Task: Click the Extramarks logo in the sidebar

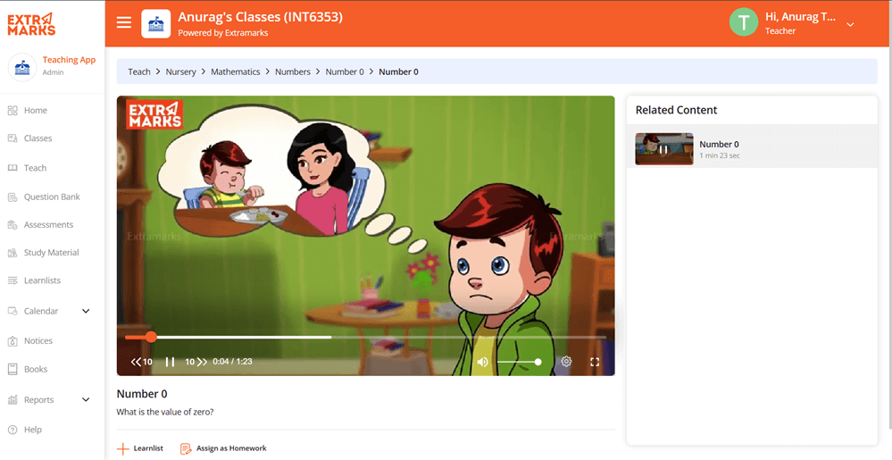Action: [x=31, y=24]
